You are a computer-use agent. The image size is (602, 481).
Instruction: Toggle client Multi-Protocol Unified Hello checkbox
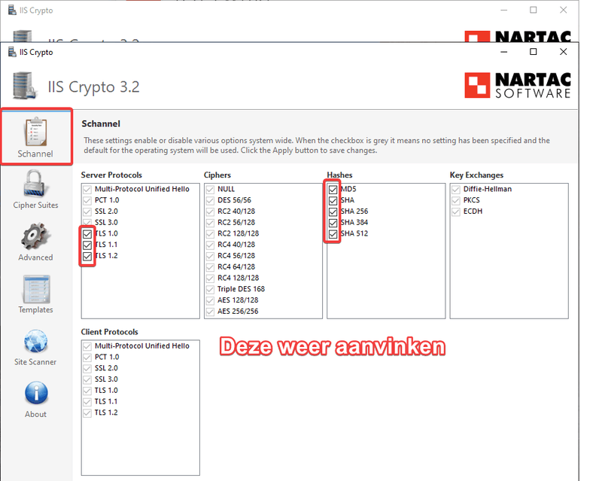pyautogui.click(x=87, y=346)
